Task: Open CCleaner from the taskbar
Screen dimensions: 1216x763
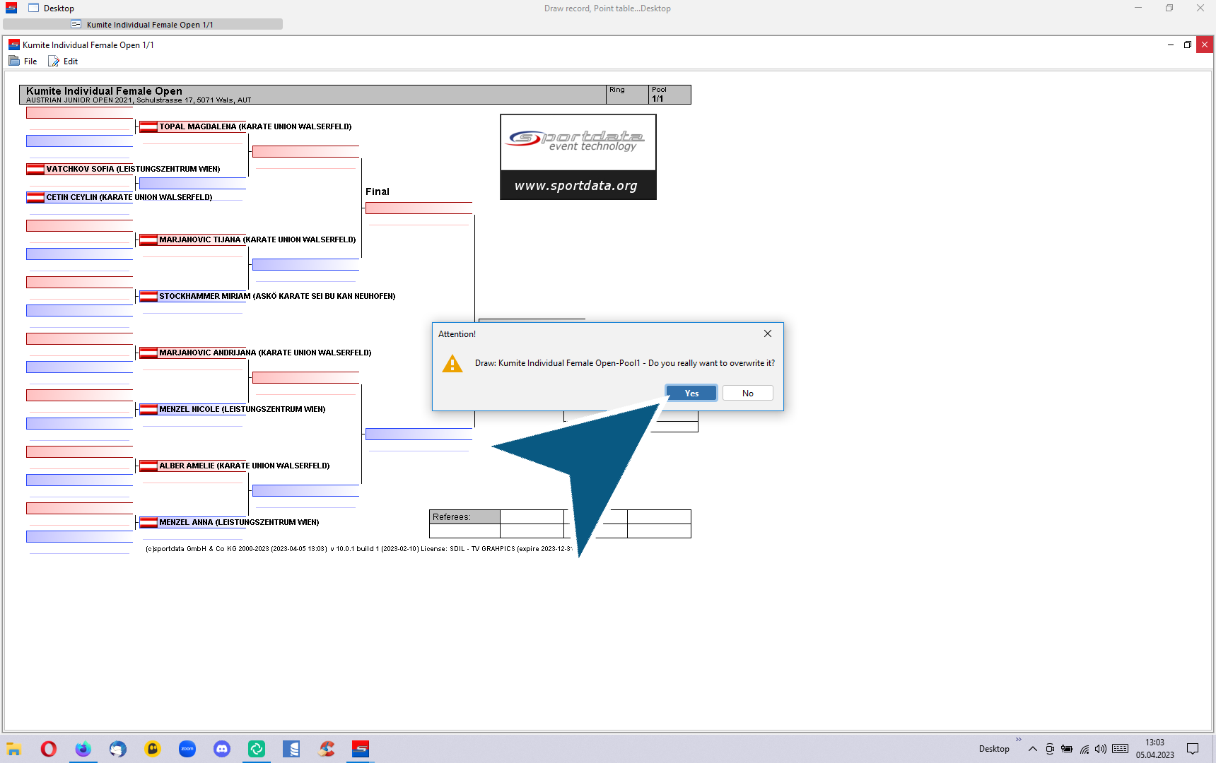Action: (x=326, y=749)
